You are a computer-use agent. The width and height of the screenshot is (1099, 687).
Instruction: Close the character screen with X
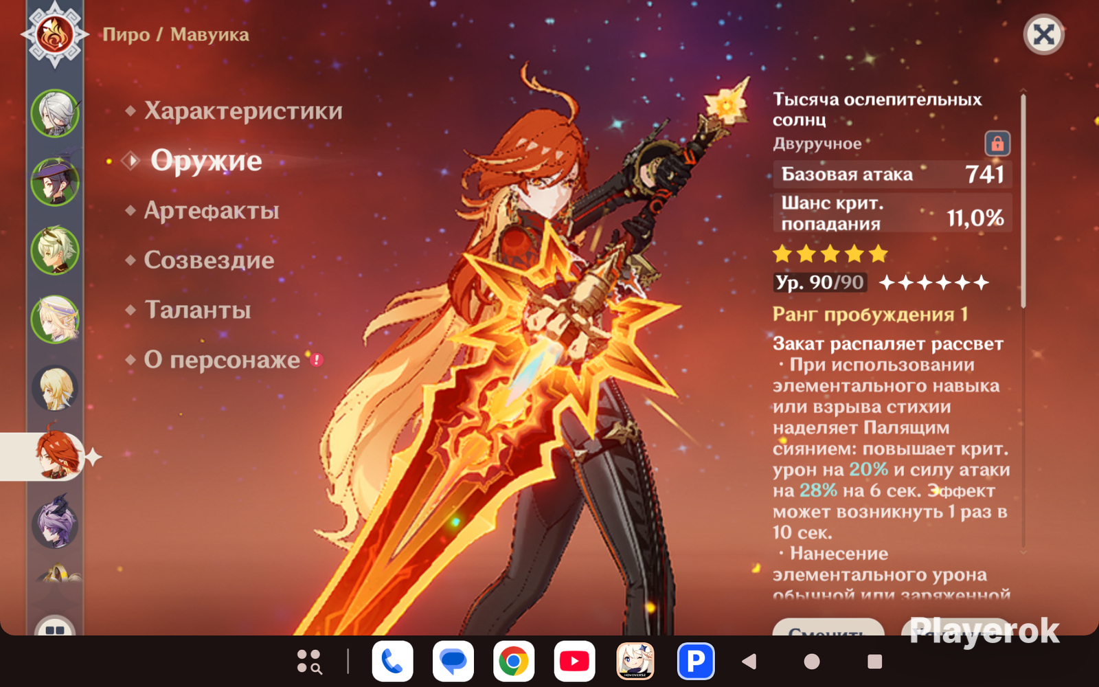[1043, 34]
